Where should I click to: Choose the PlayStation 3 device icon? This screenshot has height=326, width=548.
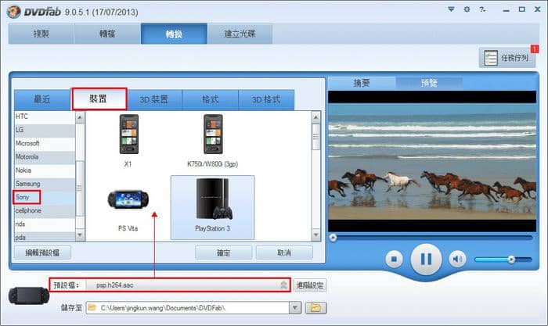coord(212,208)
